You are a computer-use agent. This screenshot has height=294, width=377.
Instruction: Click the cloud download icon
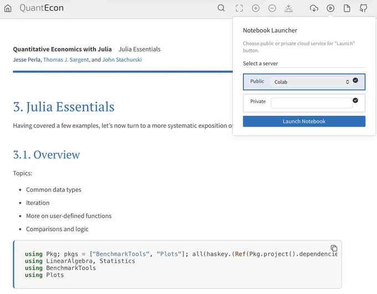point(314,8)
